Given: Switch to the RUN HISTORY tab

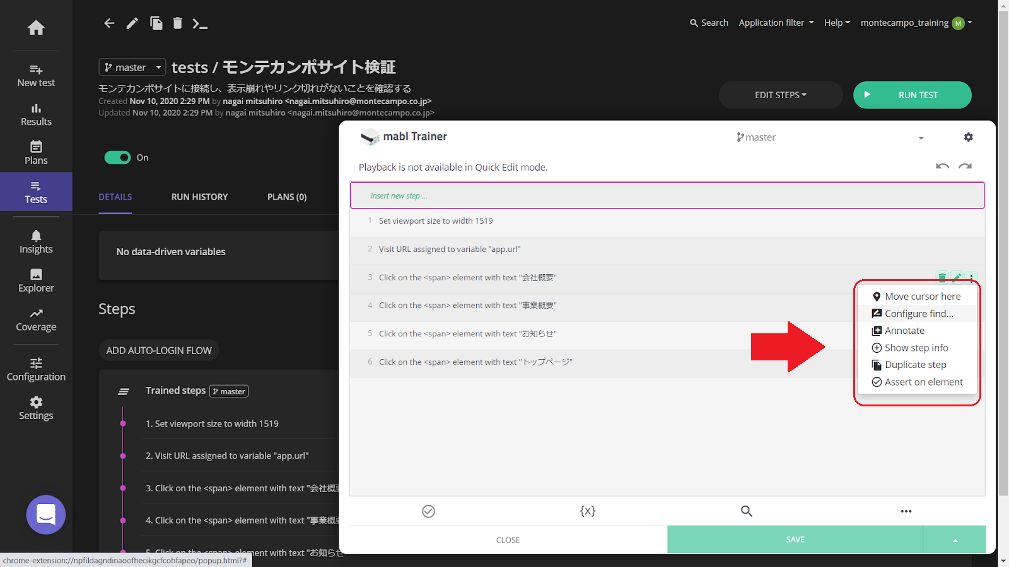Looking at the screenshot, I should [x=200, y=197].
